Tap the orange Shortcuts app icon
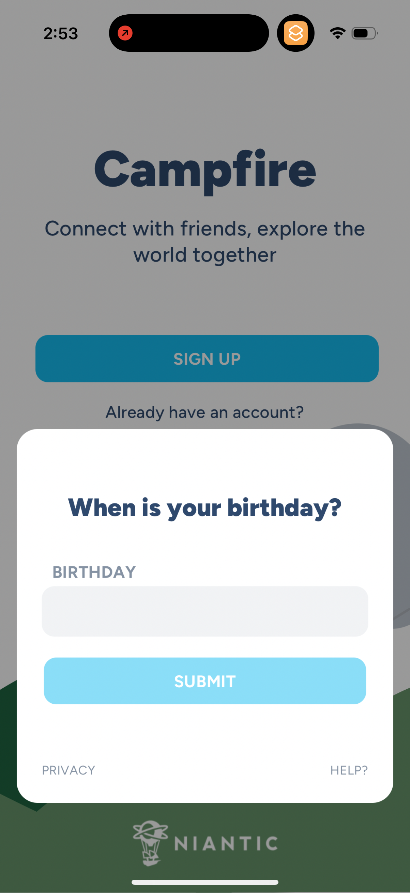 pyautogui.click(x=295, y=33)
